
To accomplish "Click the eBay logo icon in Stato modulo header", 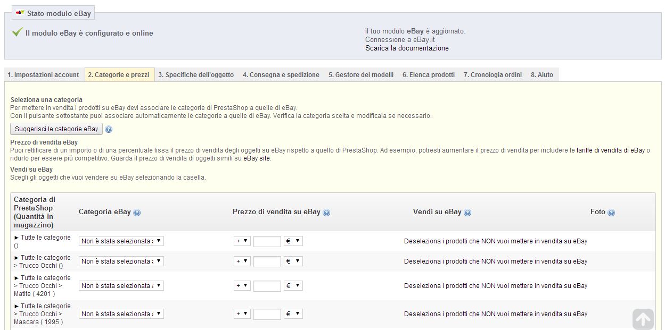I will (20, 13).
